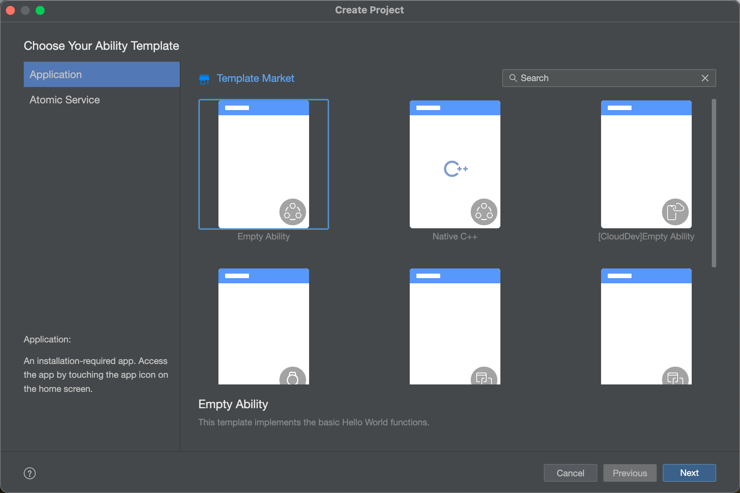Open the Template Market link
Screen dimensions: 740x493
pos(255,78)
